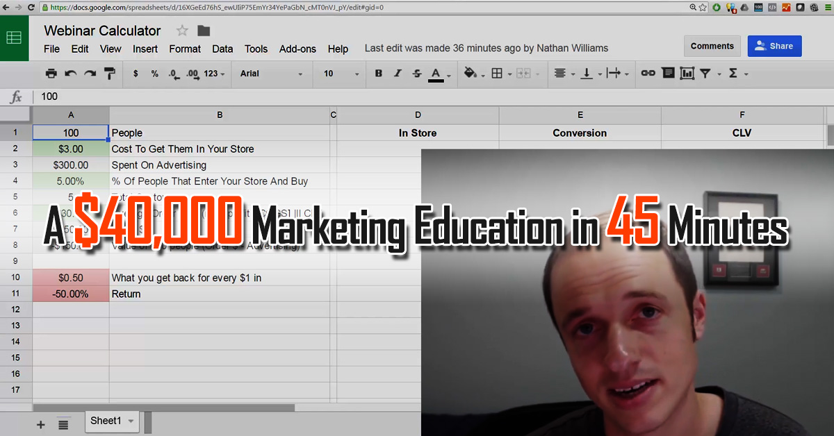
Task: Move the document with the folder icon
Action: point(204,31)
